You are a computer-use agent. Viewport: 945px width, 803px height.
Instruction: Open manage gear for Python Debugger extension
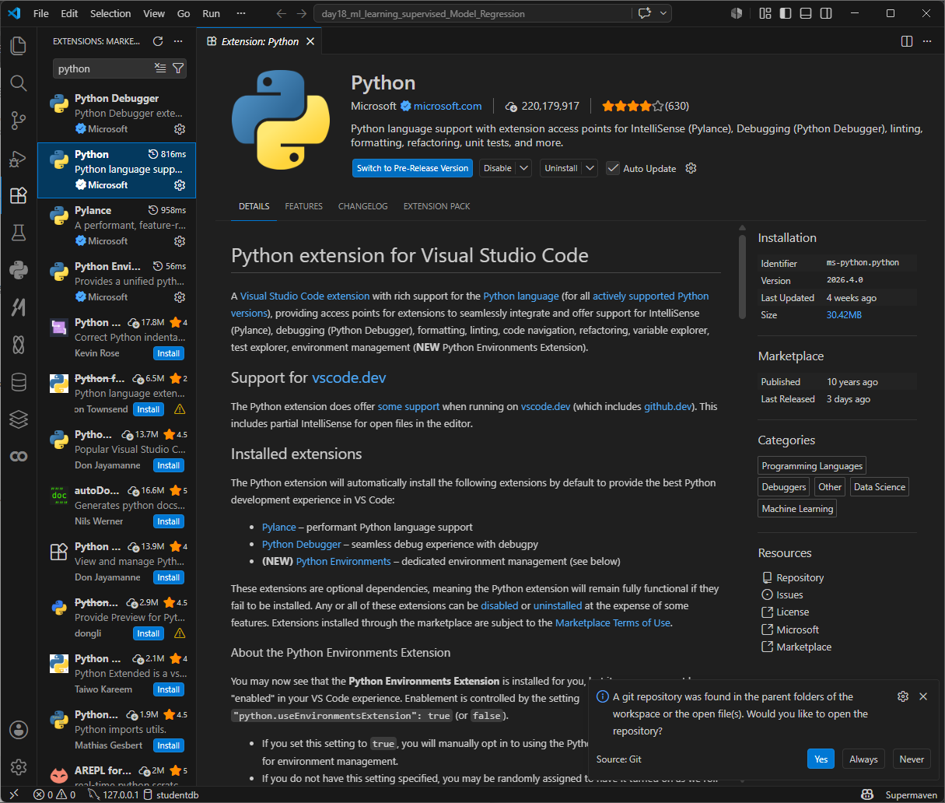[x=180, y=129]
